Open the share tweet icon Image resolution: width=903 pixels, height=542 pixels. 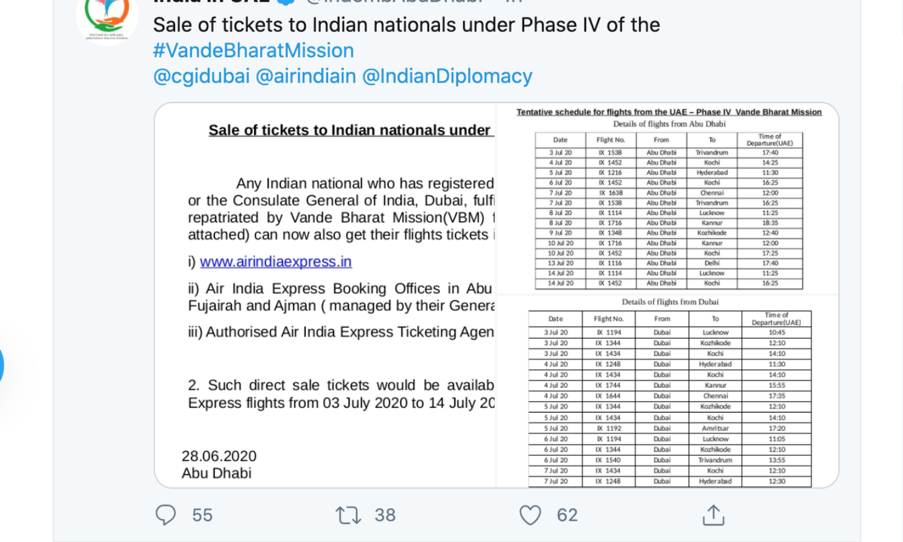[x=713, y=515]
